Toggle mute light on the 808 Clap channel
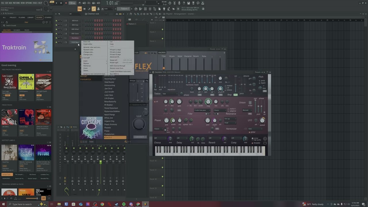Screen dimensions: 368x207 pyautogui.click(x=56, y=25)
